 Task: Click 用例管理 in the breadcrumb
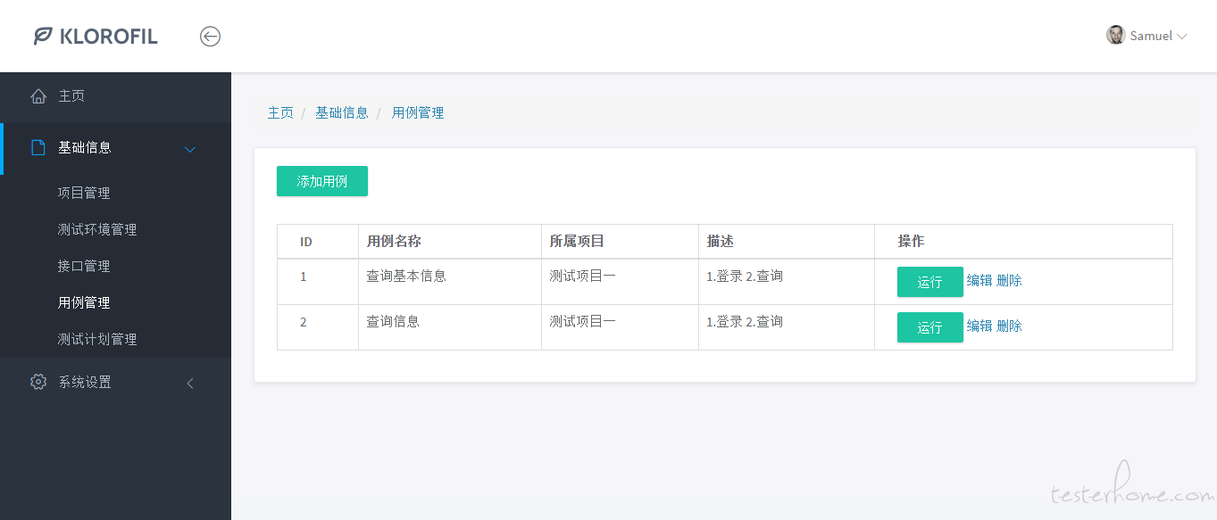pyautogui.click(x=418, y=112)
